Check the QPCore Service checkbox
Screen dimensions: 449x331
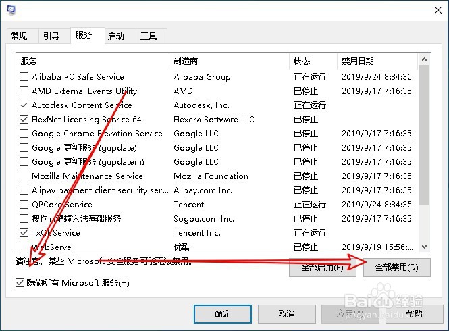[24, 204]
